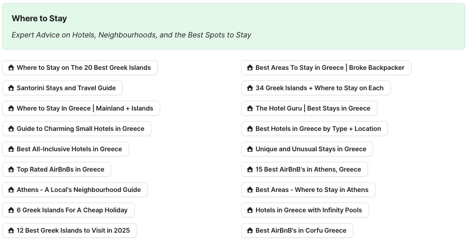Viewport: 468px width, 241px height.
Task: Visit Best Areas - Where to Stay in Athens
Action: click(x=312, y=190)
